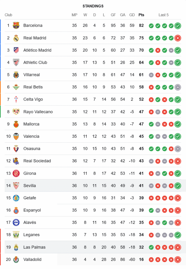Click the Girona club crest icon

16,173
